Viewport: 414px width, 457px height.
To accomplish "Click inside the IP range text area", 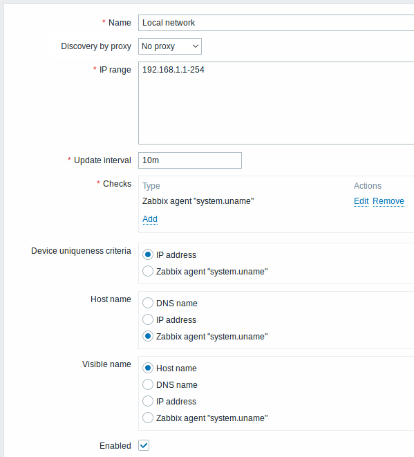I will (x=276, y=103).
